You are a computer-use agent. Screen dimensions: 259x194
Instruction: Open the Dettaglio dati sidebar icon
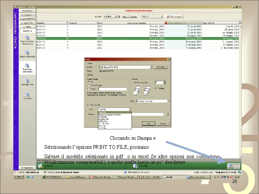click(x=27, y=81)
